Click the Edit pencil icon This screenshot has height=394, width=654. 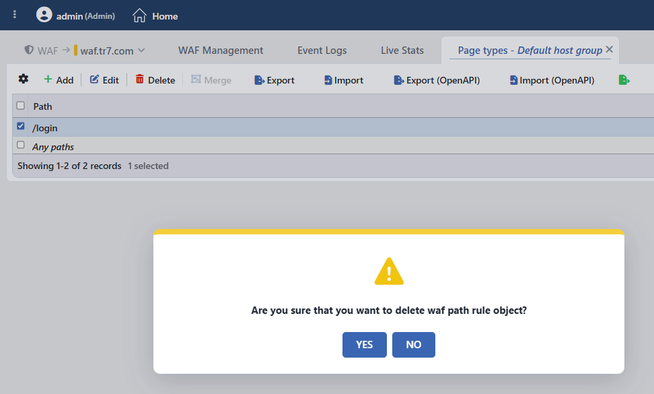click(x=94, y=79)
